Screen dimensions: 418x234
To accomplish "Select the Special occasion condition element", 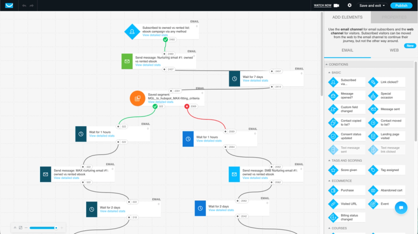I will tap(386, 95).
